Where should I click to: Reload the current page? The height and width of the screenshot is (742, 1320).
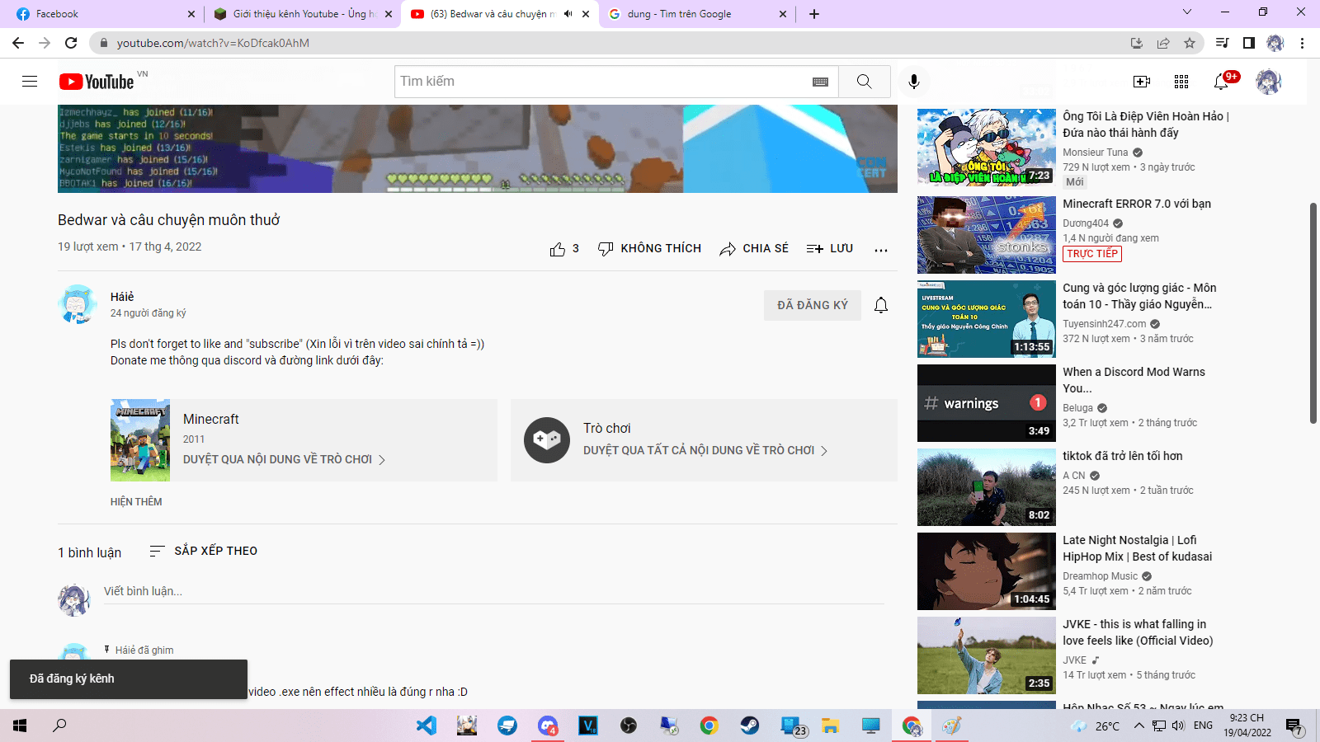click(71, 43)
